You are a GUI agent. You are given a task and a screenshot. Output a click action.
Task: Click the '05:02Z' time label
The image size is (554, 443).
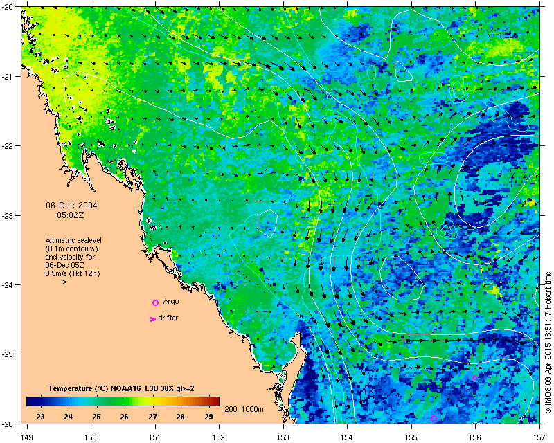coord(71,215)
